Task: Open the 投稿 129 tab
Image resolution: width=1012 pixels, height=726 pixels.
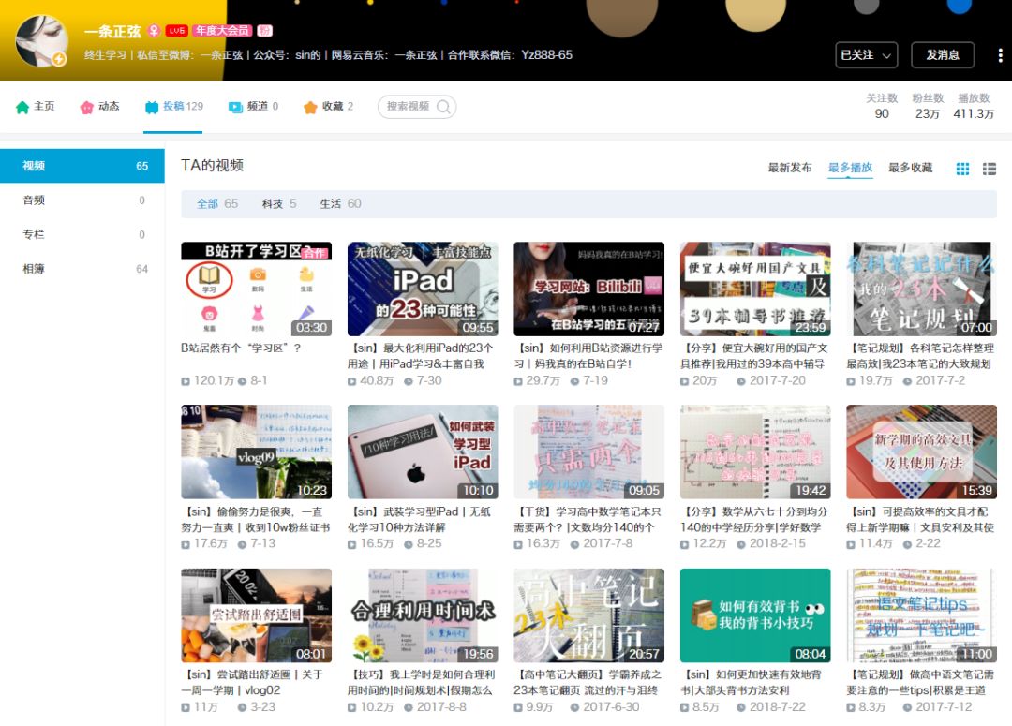Action: pyautogui.click(x=173, y=107)
